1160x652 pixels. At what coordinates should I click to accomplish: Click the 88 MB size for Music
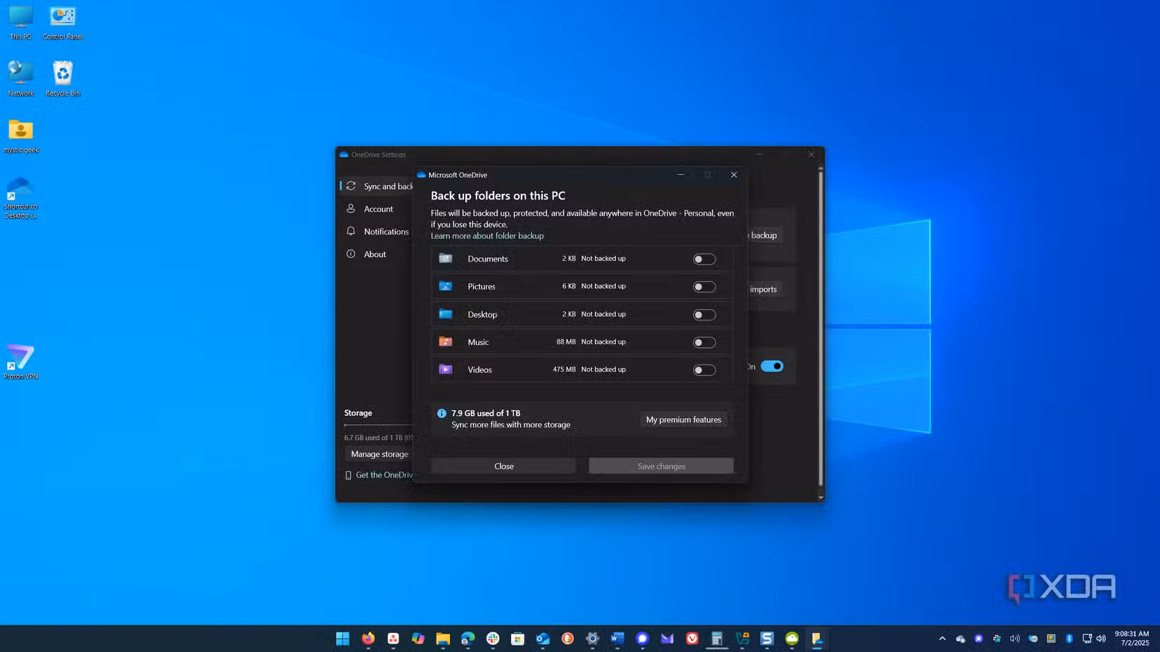(x=566, y=342)
